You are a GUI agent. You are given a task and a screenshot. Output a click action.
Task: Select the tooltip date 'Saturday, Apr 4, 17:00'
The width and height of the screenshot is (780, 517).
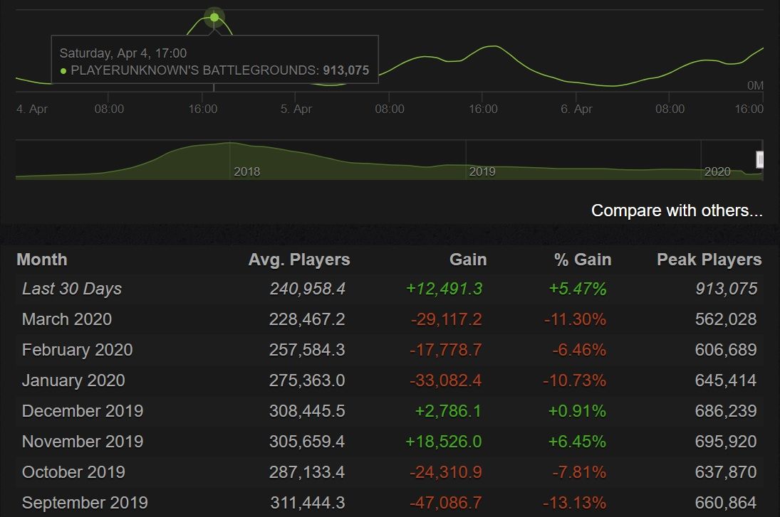tap(123, 53)
